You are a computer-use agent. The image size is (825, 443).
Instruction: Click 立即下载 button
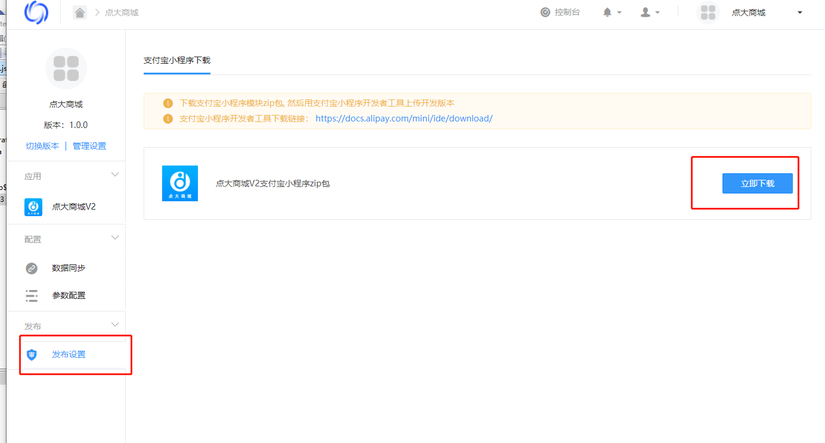pyautogui.click(x=758, y=183)
